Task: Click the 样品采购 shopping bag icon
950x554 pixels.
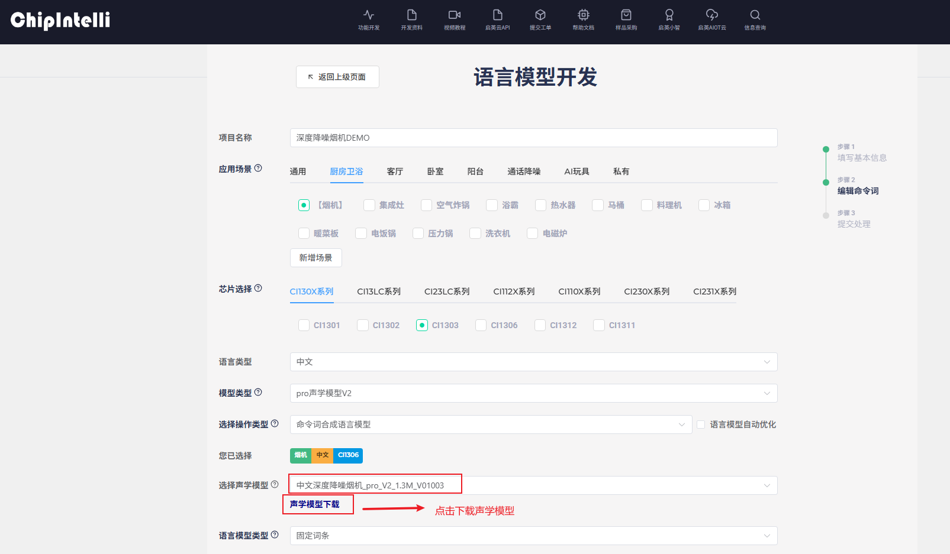Action: pos(626,15)
